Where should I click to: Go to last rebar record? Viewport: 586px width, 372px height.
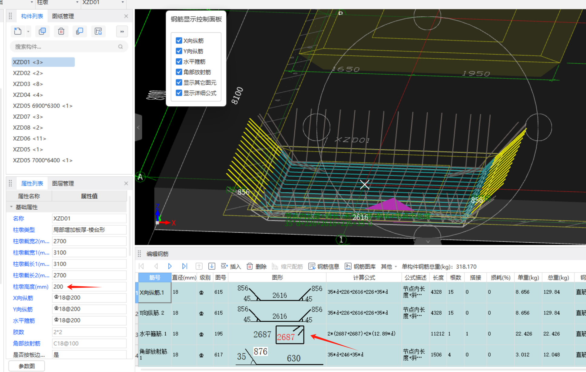point(184,266)
